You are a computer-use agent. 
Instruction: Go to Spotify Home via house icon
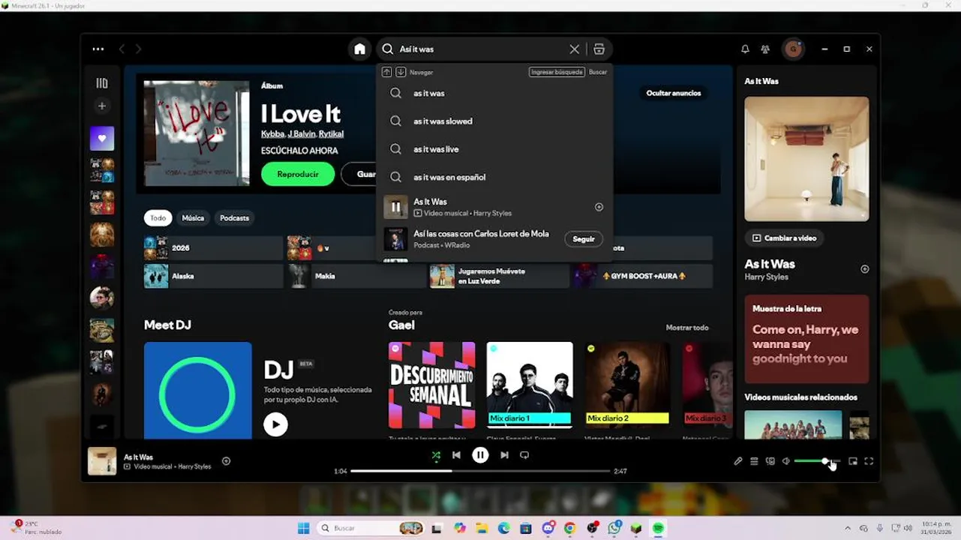tap(360, 49)
